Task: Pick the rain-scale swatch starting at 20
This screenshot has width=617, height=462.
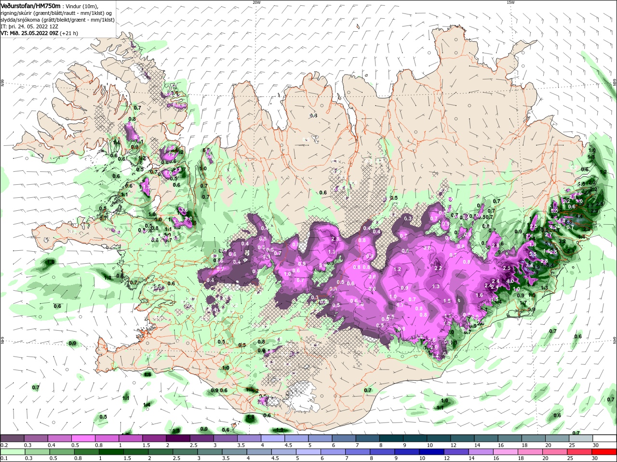Action: point(555,452)
